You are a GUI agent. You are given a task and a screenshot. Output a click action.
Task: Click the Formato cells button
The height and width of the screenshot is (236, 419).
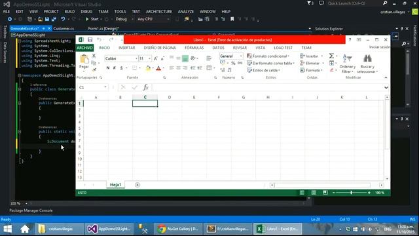click(311, 70)
